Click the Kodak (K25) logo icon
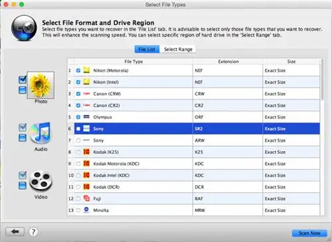The width and height of the screenshot is (332, 242). coord(86,152)
